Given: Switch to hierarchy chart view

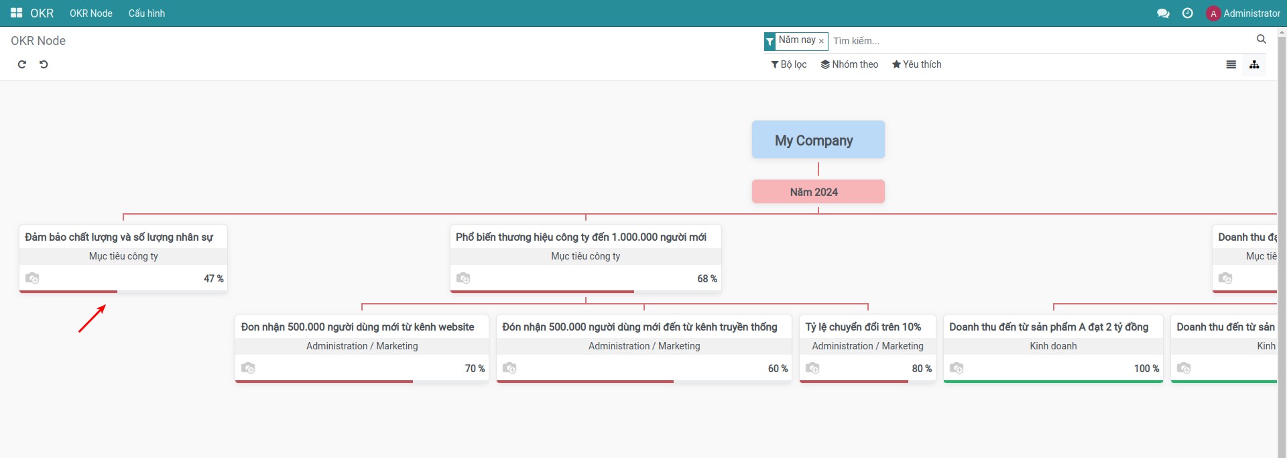Looking at the screenshot, I should pyautogui.click(x=1254, y=64).
